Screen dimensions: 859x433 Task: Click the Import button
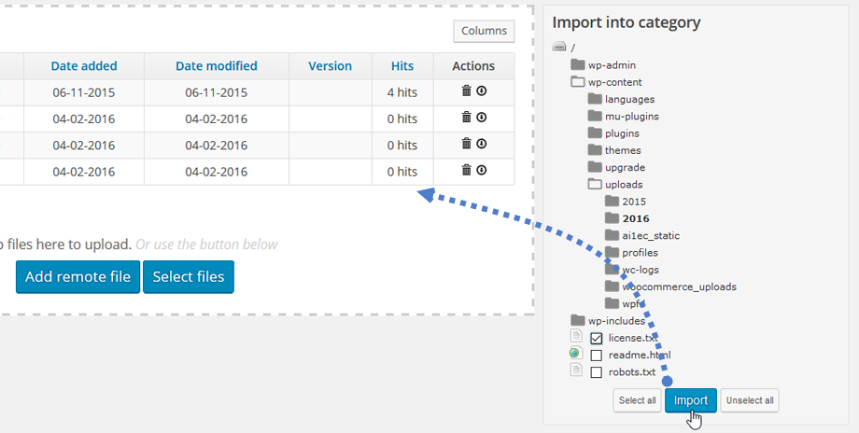(x=691, y=400)
